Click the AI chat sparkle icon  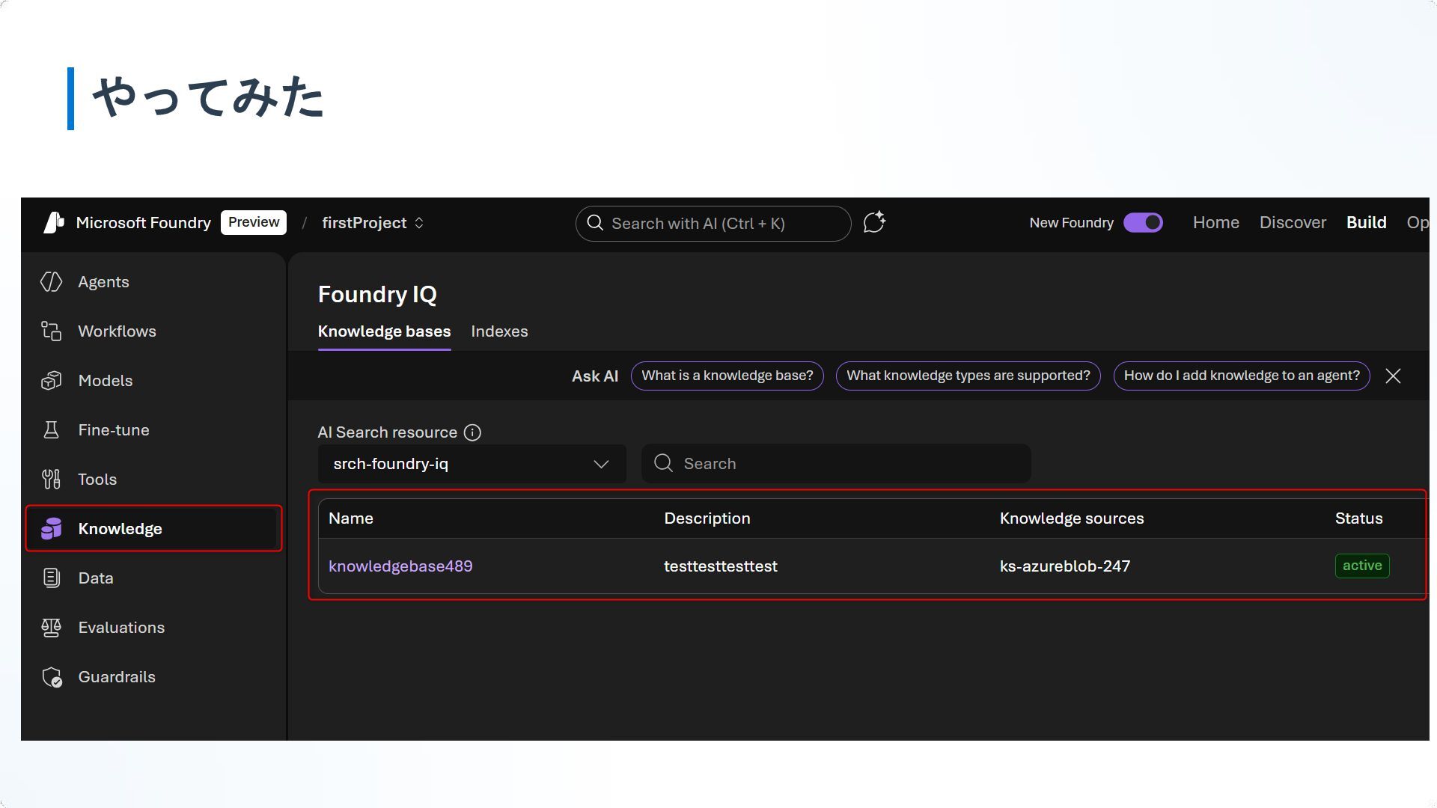click(874, 223)
